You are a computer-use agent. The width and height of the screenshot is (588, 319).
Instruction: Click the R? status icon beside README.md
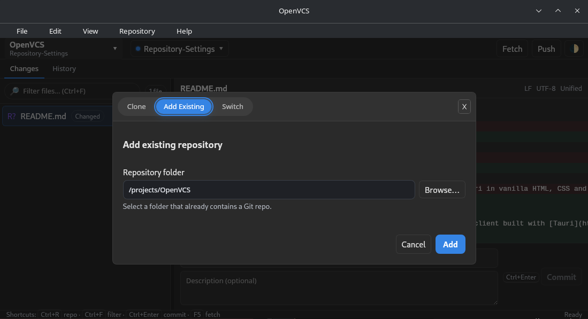point(12,116)
